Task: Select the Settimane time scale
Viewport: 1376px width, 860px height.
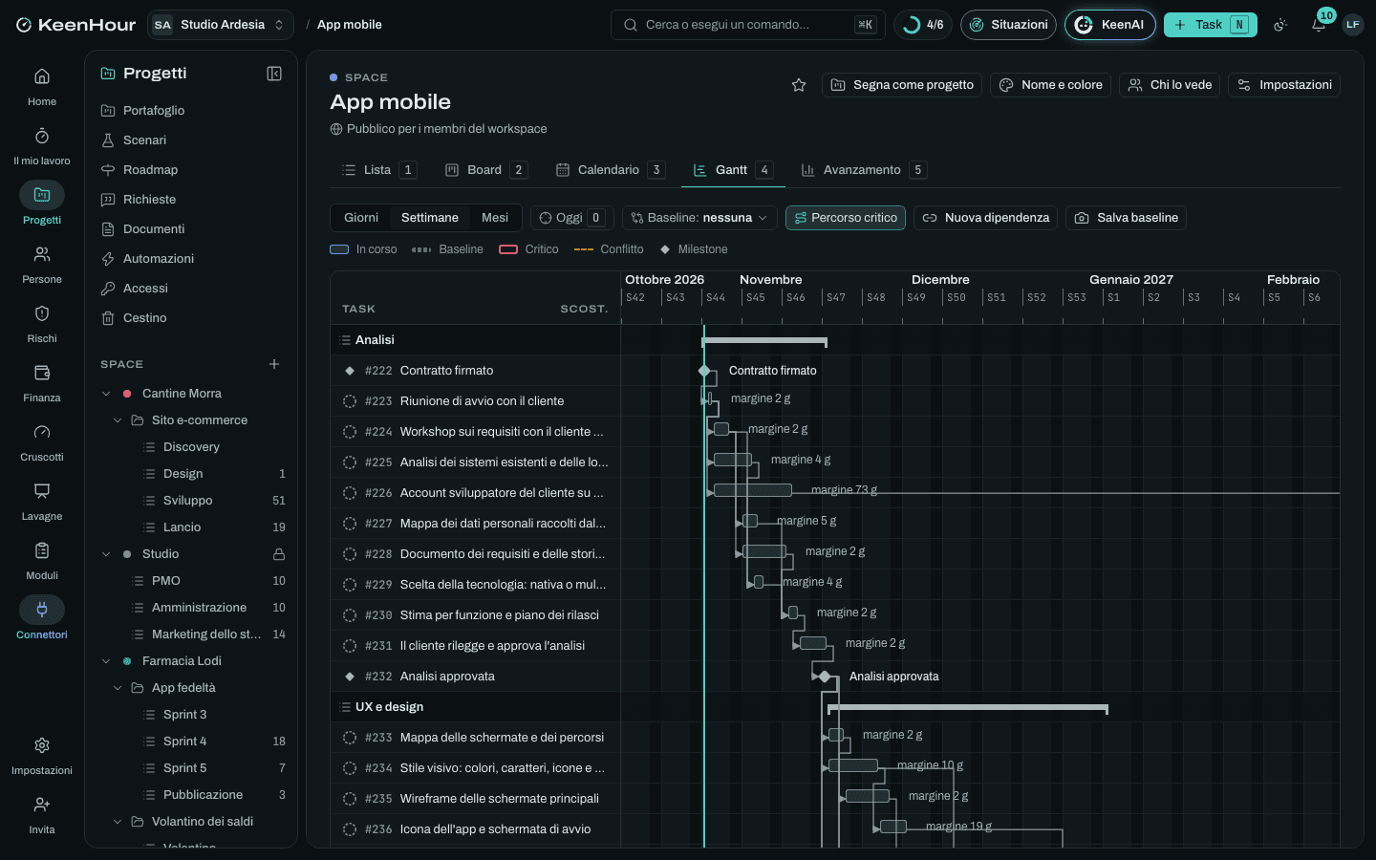Action: [x=430, y=218]
